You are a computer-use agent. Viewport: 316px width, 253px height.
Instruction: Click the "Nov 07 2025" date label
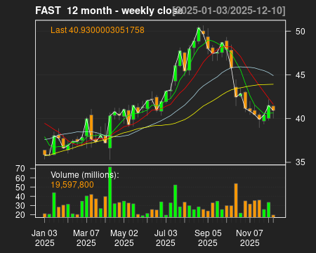click(x=249, y=238)
